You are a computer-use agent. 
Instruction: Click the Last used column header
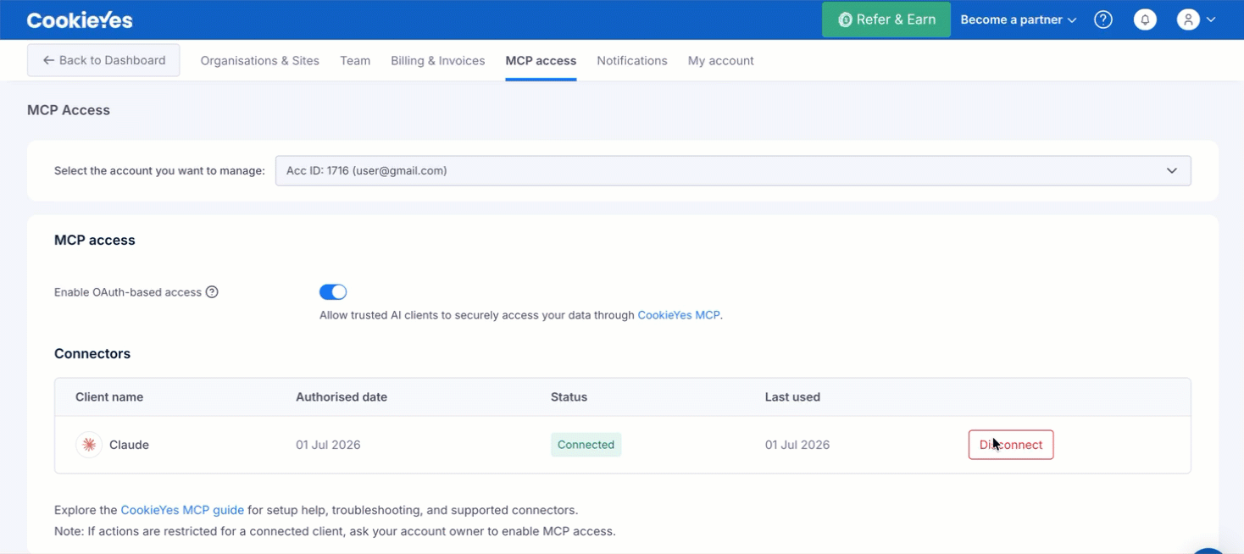point(792,397)
